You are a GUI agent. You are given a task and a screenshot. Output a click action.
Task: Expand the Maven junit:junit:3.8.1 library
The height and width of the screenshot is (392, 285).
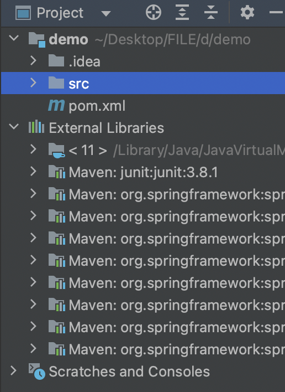point(33,172)
